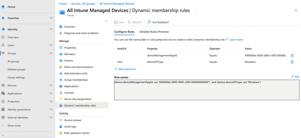
Task: Click Groups | All groups breadcrumb
Action: point(83,4)
